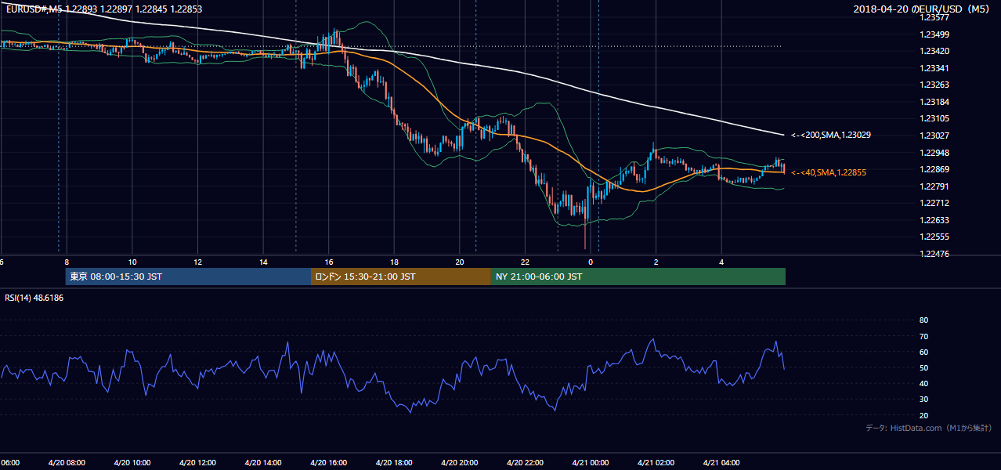Click RSI axis level 40

pyautogui.click(x=923, y=384)
